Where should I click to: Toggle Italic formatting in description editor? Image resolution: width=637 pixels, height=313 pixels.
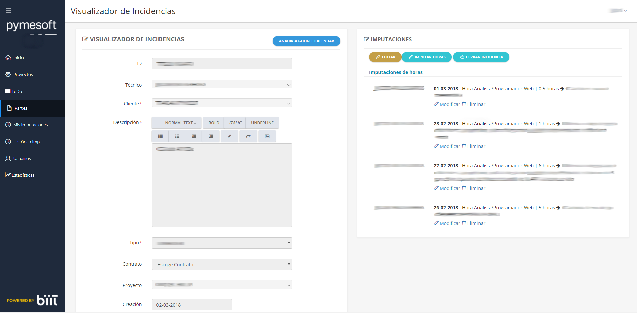click(235, 123)
